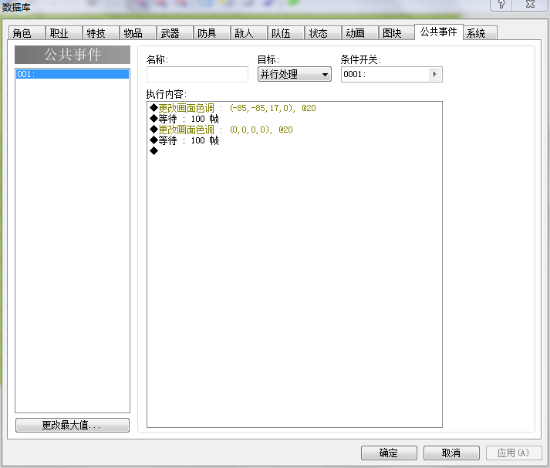Screen dimensions: 550x468
Task: Click the 条件开关 field showing 0001
Action: [x=391, y=74]
